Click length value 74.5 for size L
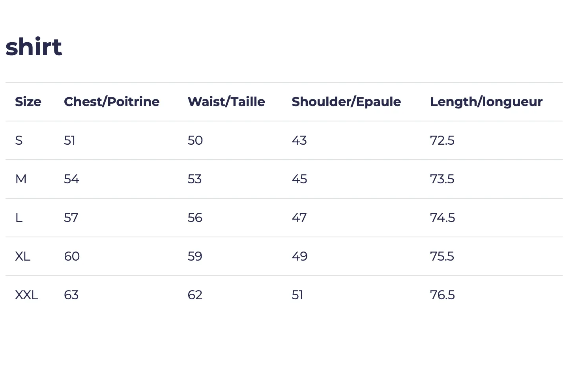 tap(442, 218)
